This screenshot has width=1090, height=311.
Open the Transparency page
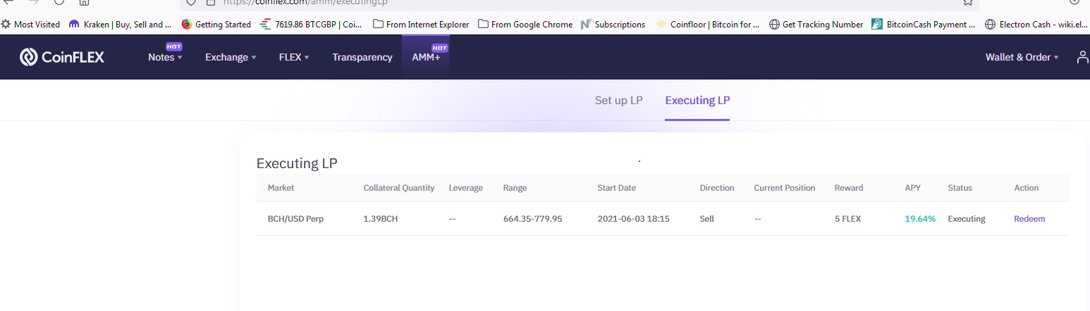click(362, 57)
